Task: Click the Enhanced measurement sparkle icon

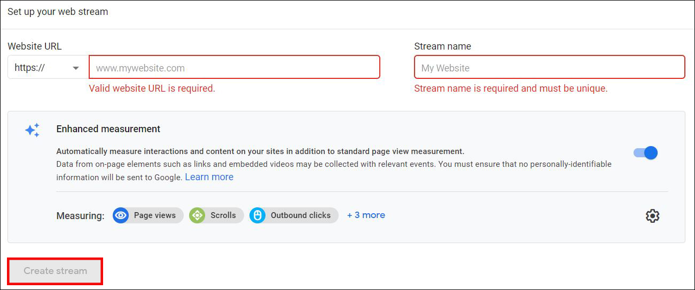Action: [33, 131]
